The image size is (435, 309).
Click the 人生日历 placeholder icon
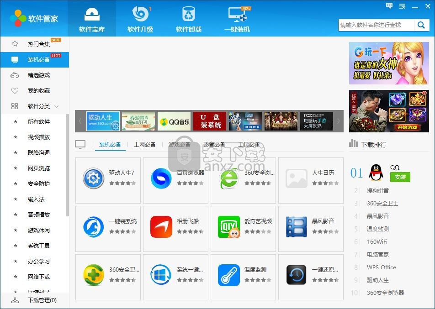tap(297, 178)
